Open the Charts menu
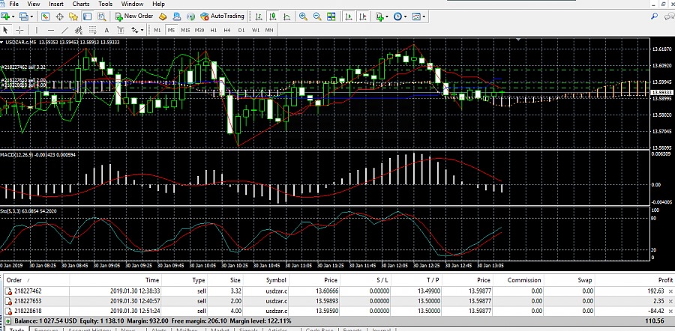Screen dimensions: 675x331 [x=80, y=4]
